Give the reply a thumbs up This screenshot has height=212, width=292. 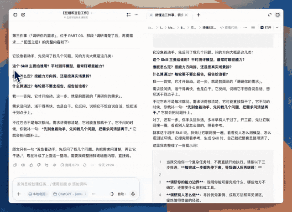31,165
